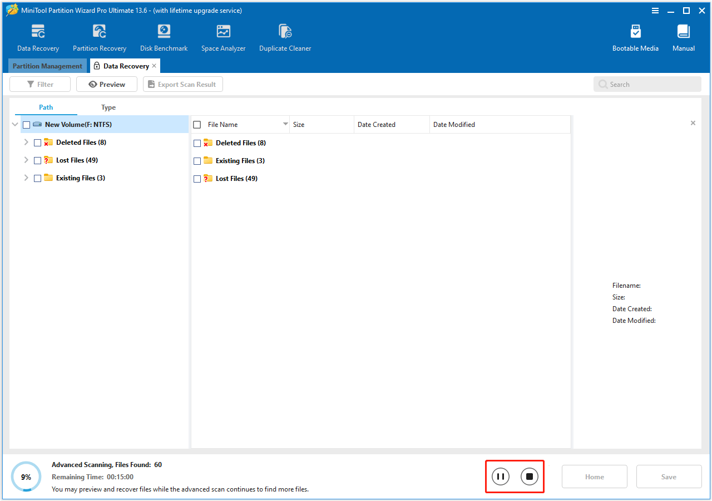
Task: Check the Deleted Files (8) checkbox in tree
Action: pyautogui.click(x=37, y=142)
